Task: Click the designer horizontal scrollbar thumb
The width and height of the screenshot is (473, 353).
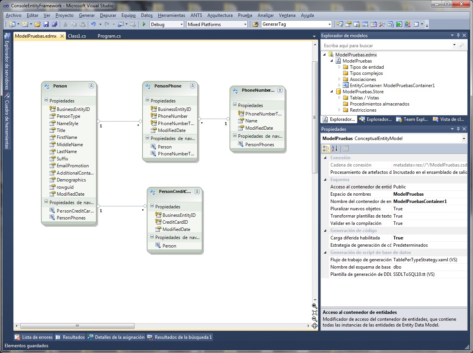Action: [x=77, y=326]
